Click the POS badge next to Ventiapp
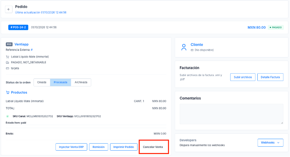290x157 pixels. pos(9,44)
